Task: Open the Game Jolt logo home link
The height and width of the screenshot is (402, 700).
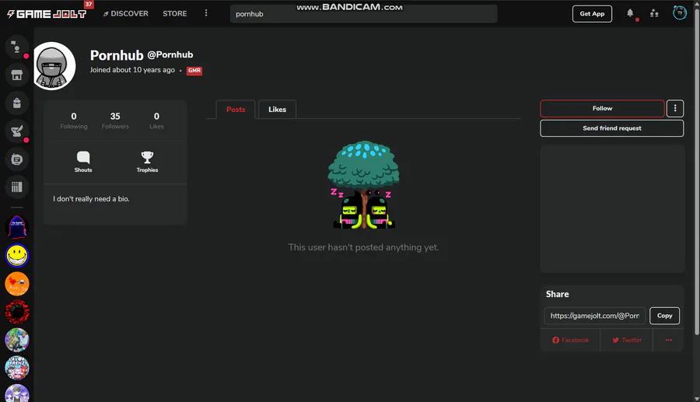Action: coord(47,14)
